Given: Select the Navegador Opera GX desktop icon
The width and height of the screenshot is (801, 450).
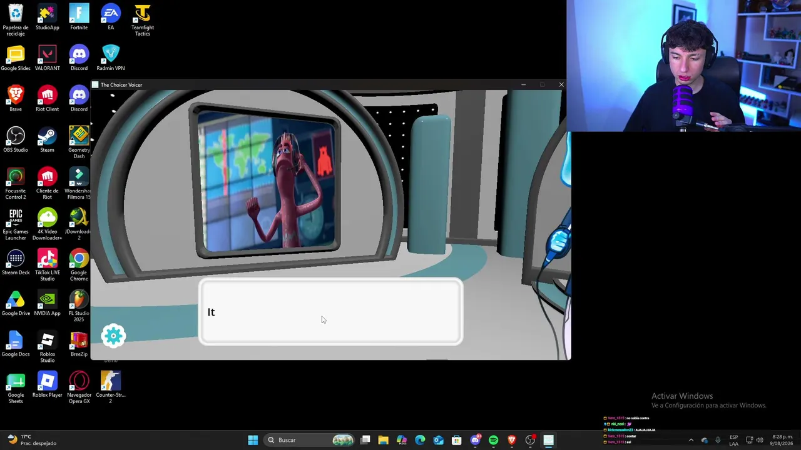Looking at the screenshot, I should coord(79,387).
